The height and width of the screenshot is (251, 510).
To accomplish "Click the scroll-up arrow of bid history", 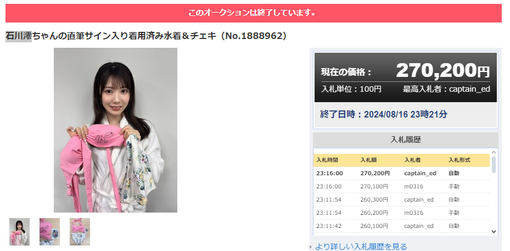I will pos(494,152).
